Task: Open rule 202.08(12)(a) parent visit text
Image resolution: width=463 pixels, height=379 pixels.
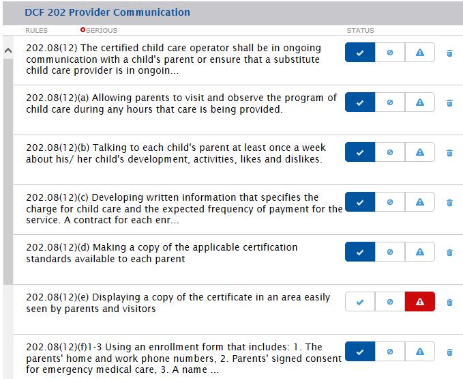Action: pyautogui.click(x=181, y=103)
